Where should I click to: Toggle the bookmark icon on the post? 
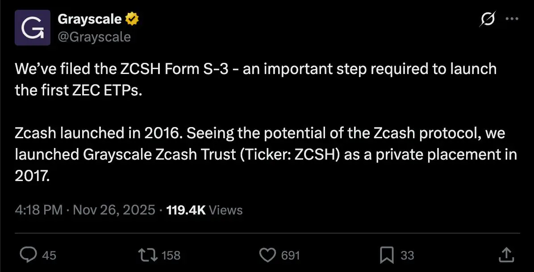[x=386, y=255]
